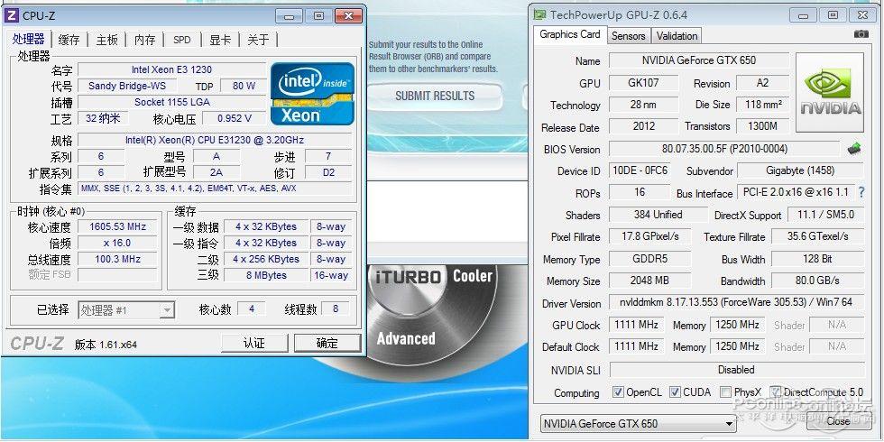Viewport: 884px width, 442px height.
Task: Click the 指令集 instruction set field
Action: tap(215, 189)
